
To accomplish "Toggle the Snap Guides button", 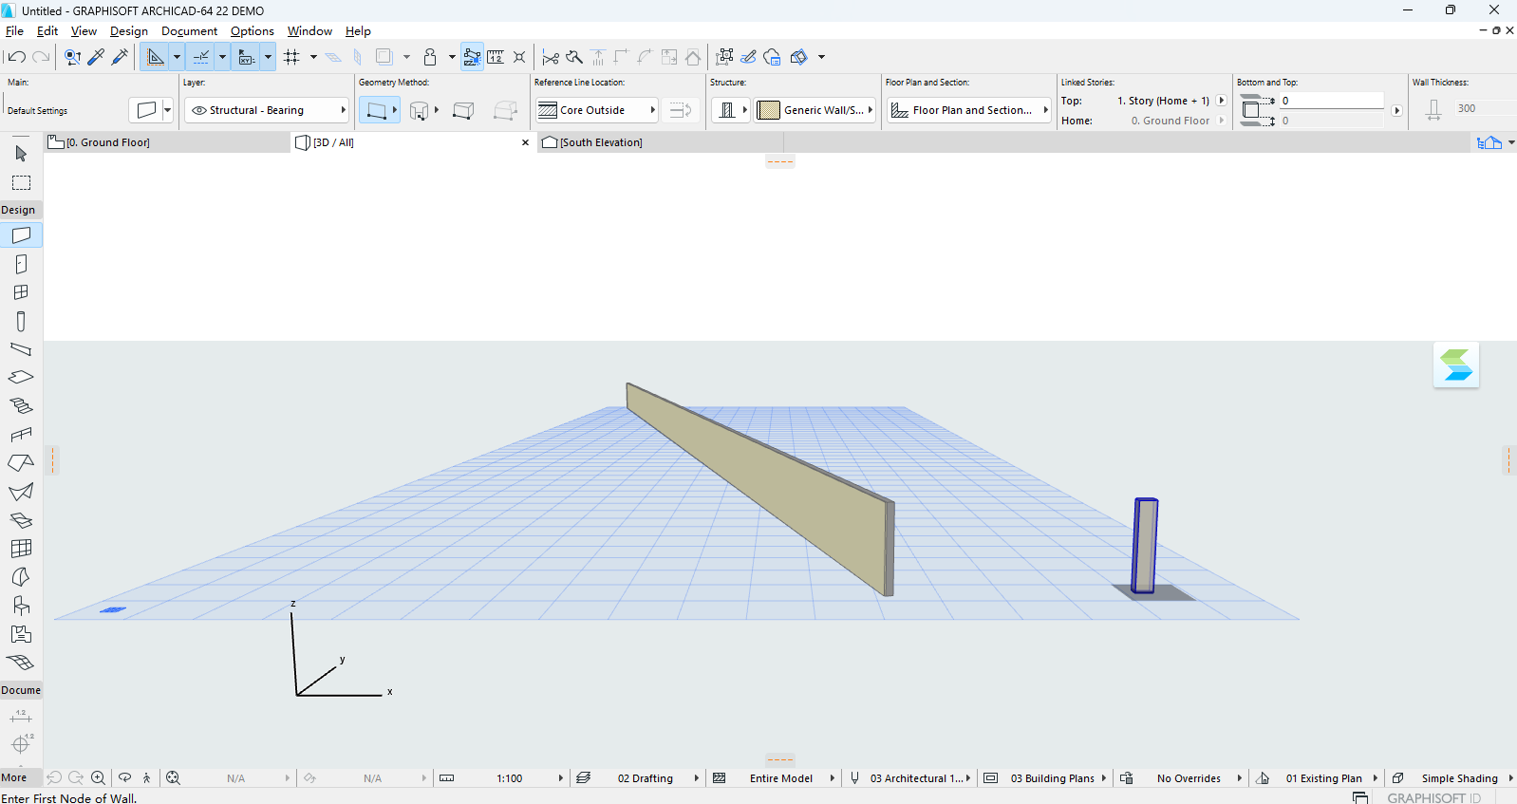I will point(201,57).
